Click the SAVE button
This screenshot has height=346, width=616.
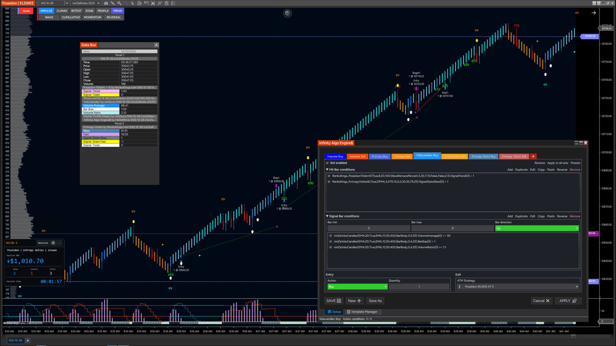click(334, 301)
